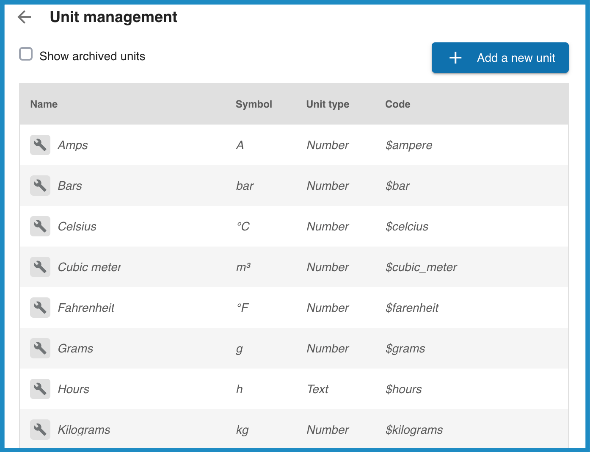
Task: Open the wrench editor for Bars
Action: [x=40, y=186]
